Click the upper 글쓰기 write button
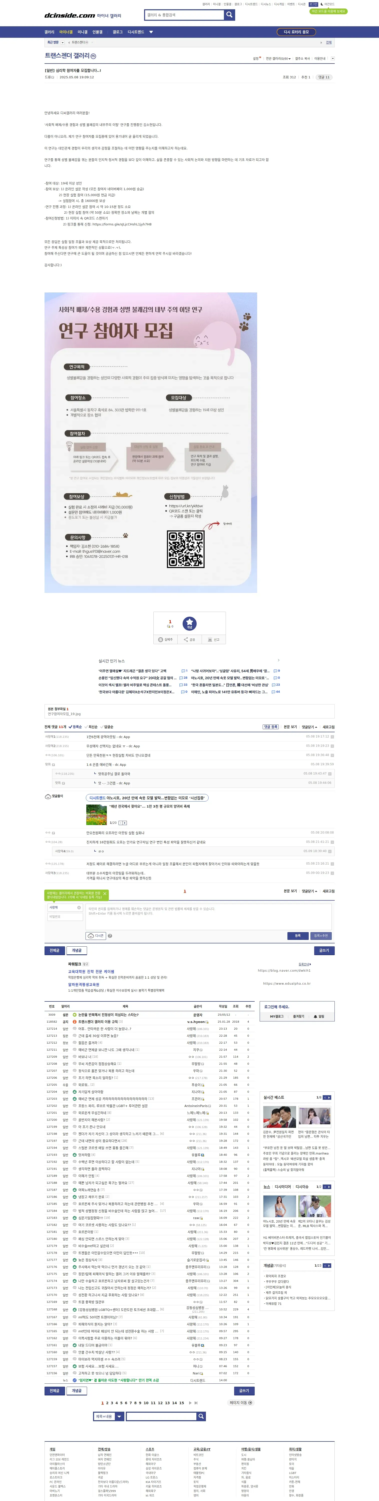The width and height of the screenshot is (379, 1501). tap(324, 950)
